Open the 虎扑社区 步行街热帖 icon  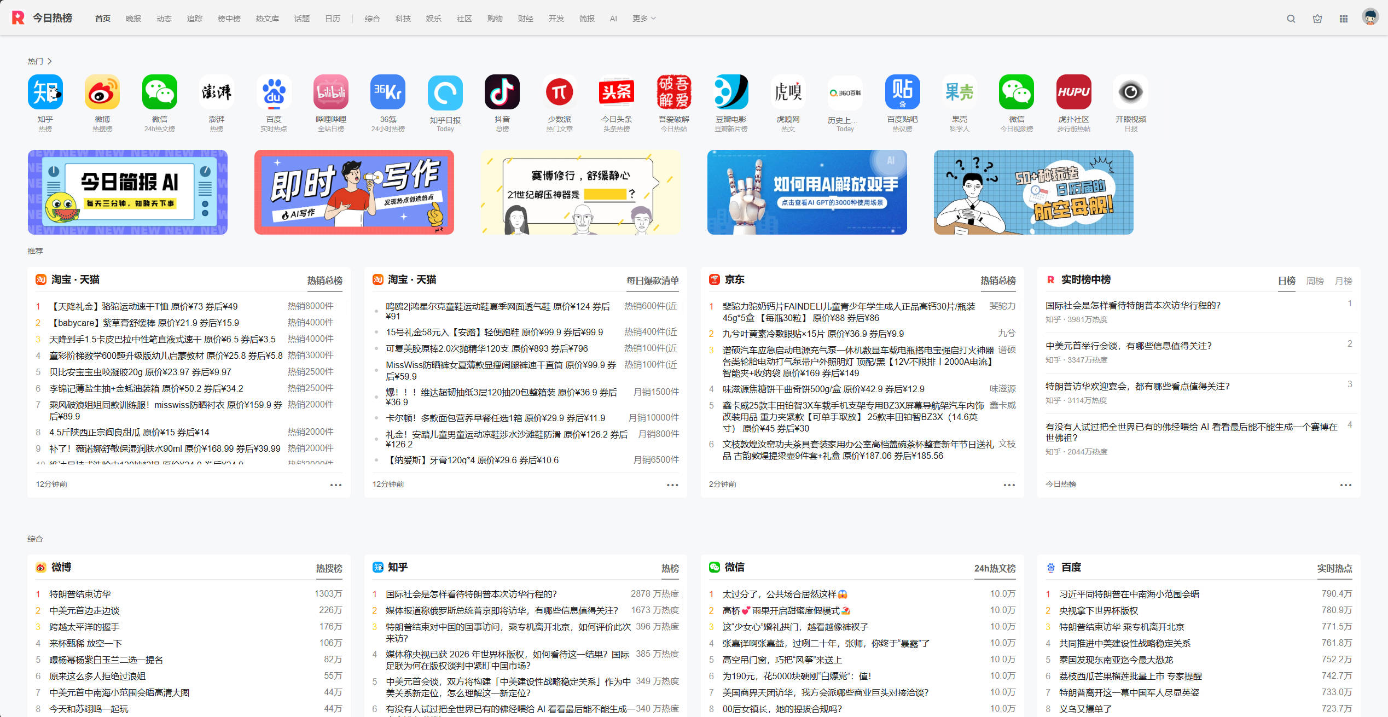1074,92
